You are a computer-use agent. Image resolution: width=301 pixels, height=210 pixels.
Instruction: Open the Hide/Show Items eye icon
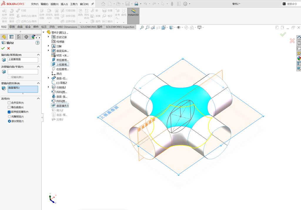178,28
